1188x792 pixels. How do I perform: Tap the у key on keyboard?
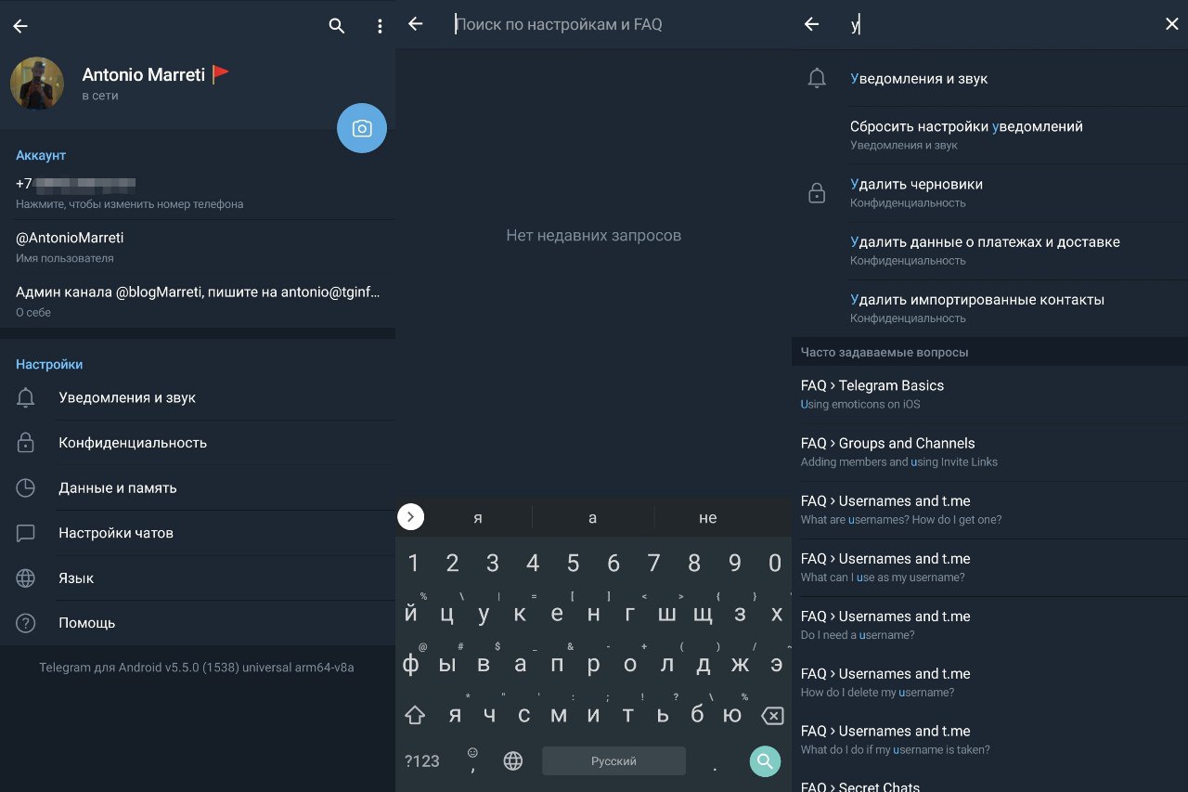point(484,614)
